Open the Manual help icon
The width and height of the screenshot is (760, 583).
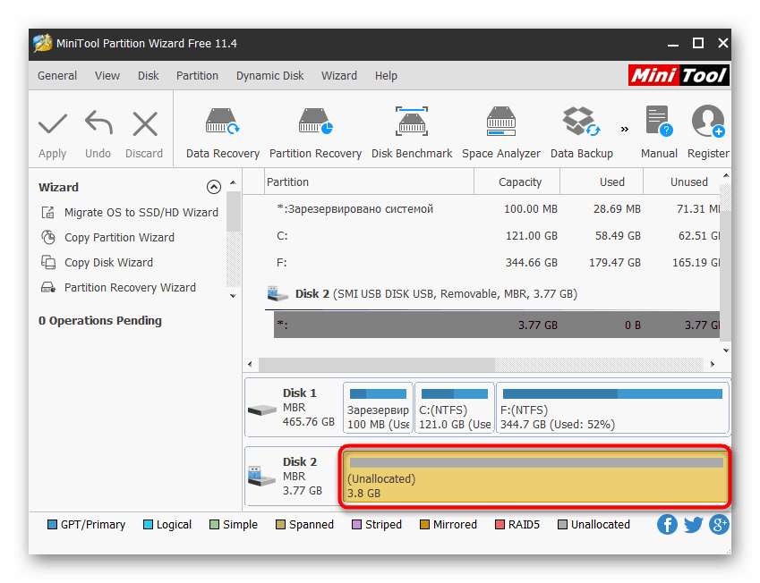coord(659,121)
